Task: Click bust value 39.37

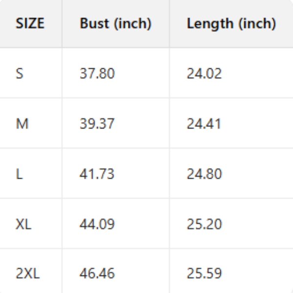Action: pos(97,124)
